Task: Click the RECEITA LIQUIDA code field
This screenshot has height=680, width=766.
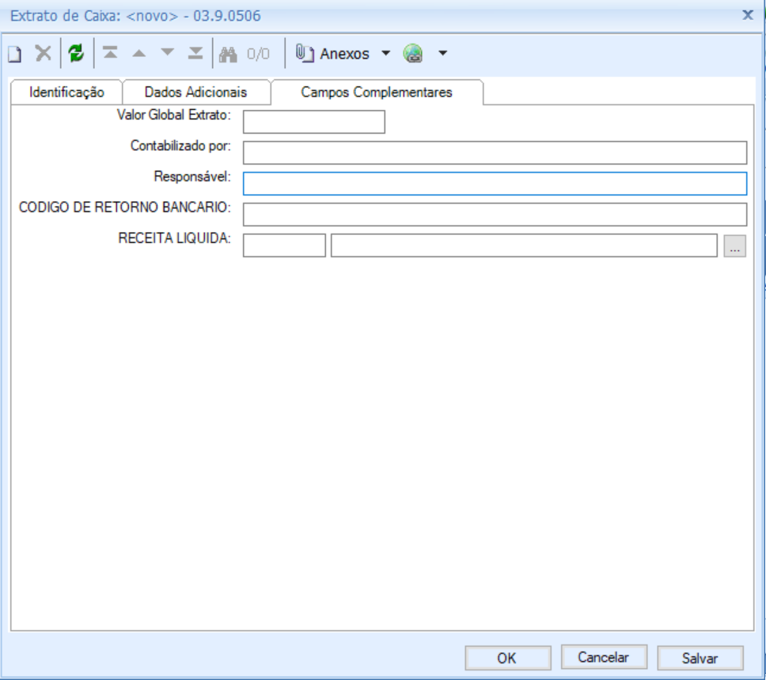Action: [284, 245]
